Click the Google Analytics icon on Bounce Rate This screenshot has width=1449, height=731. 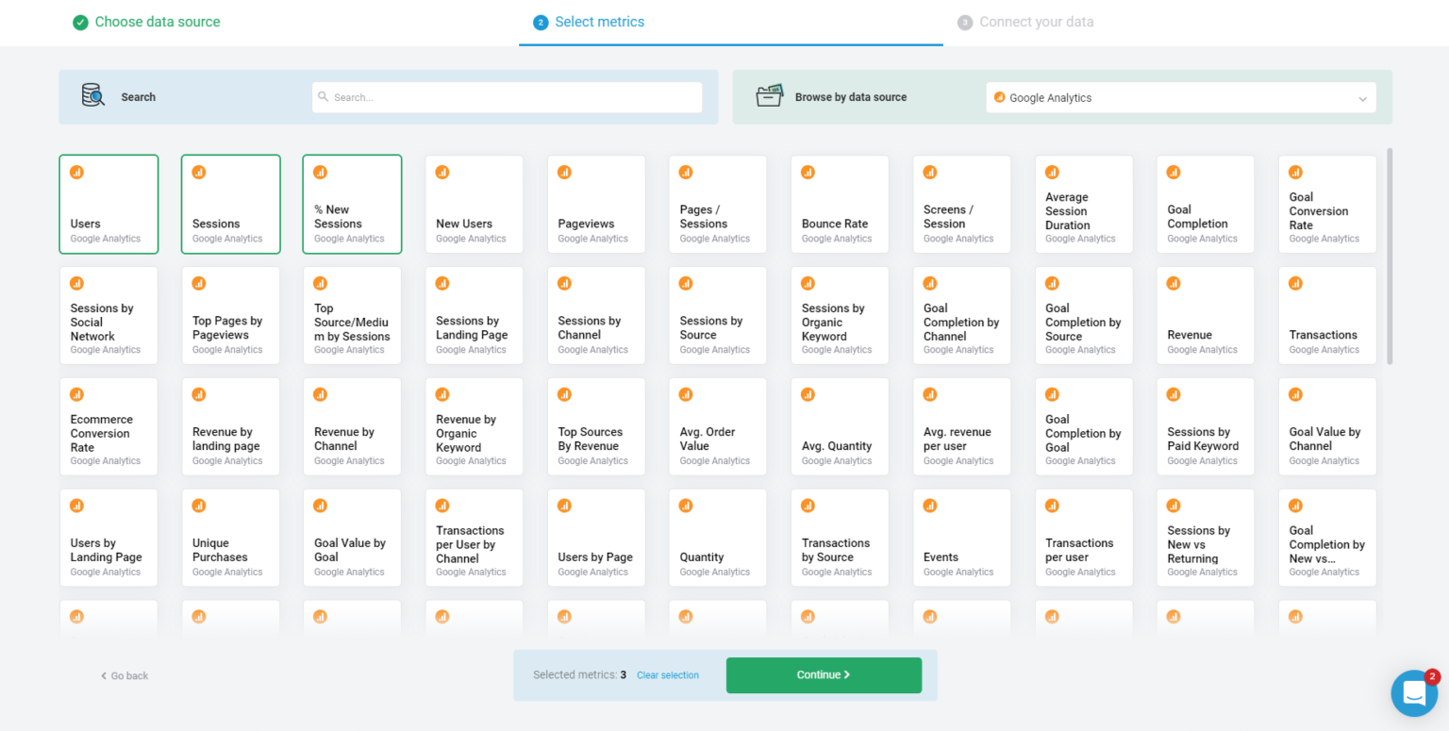click(x=808, y=173)
